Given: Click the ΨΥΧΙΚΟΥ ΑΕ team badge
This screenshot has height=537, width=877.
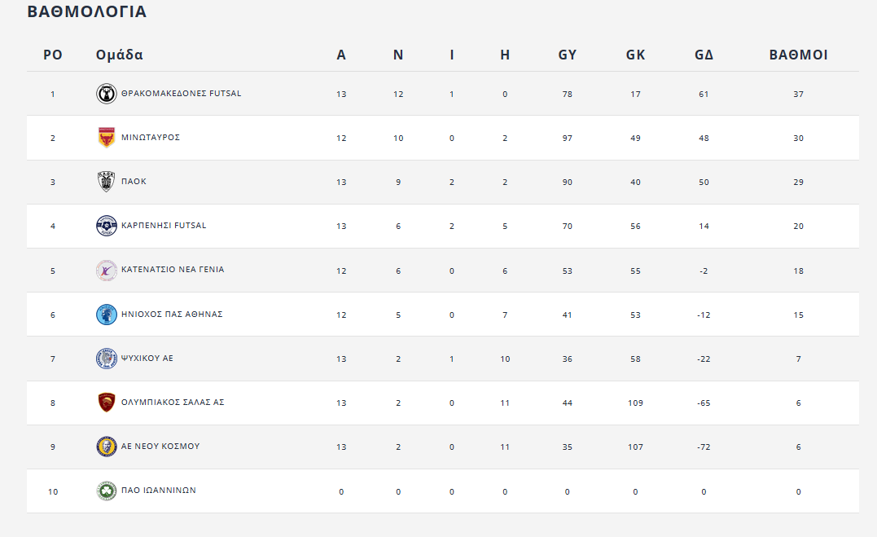Looking at the screenshot, I should pos(106,359).
